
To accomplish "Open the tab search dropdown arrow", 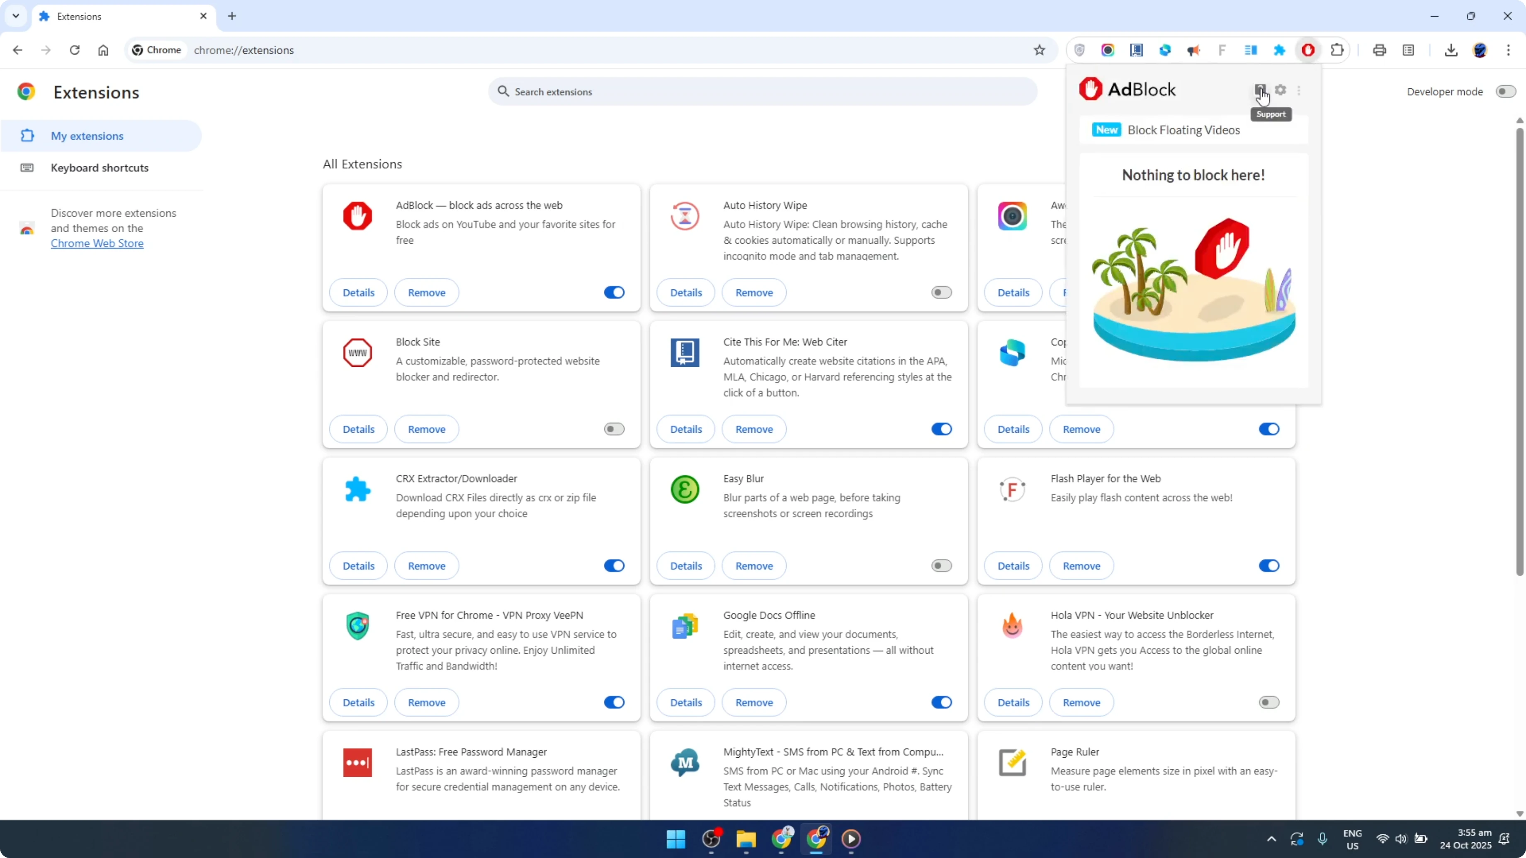I will tap(16, 16).
